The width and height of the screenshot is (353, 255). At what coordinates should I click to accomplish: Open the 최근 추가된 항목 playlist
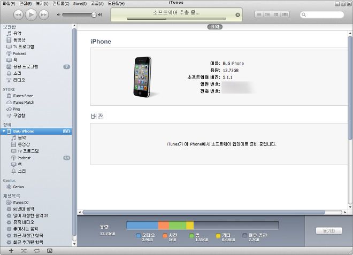pos(36,242)
